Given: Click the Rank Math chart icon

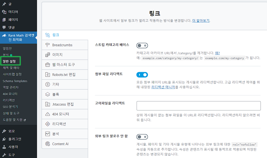Looking at the screenshot, I should point(4,35).
